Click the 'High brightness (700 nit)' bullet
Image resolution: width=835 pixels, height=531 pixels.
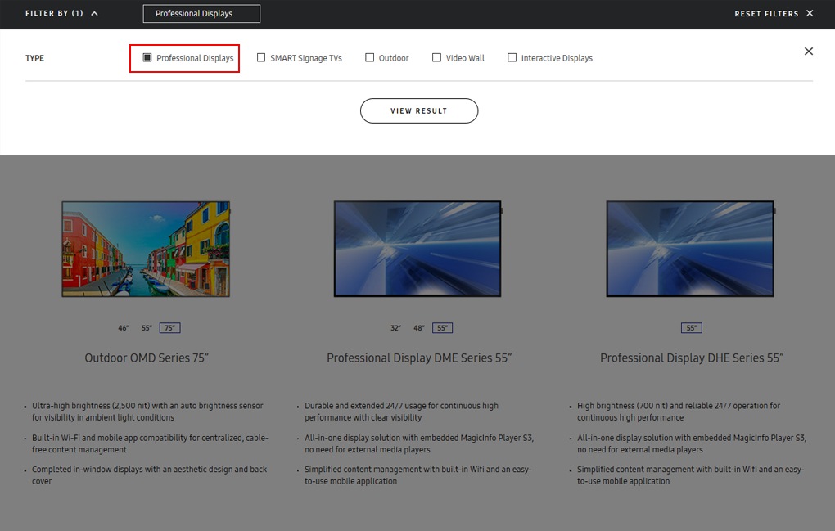tap(679, 412)
